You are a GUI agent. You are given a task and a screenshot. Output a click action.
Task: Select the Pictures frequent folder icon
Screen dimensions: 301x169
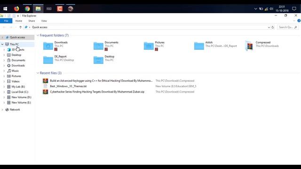(x=149, y=46)
